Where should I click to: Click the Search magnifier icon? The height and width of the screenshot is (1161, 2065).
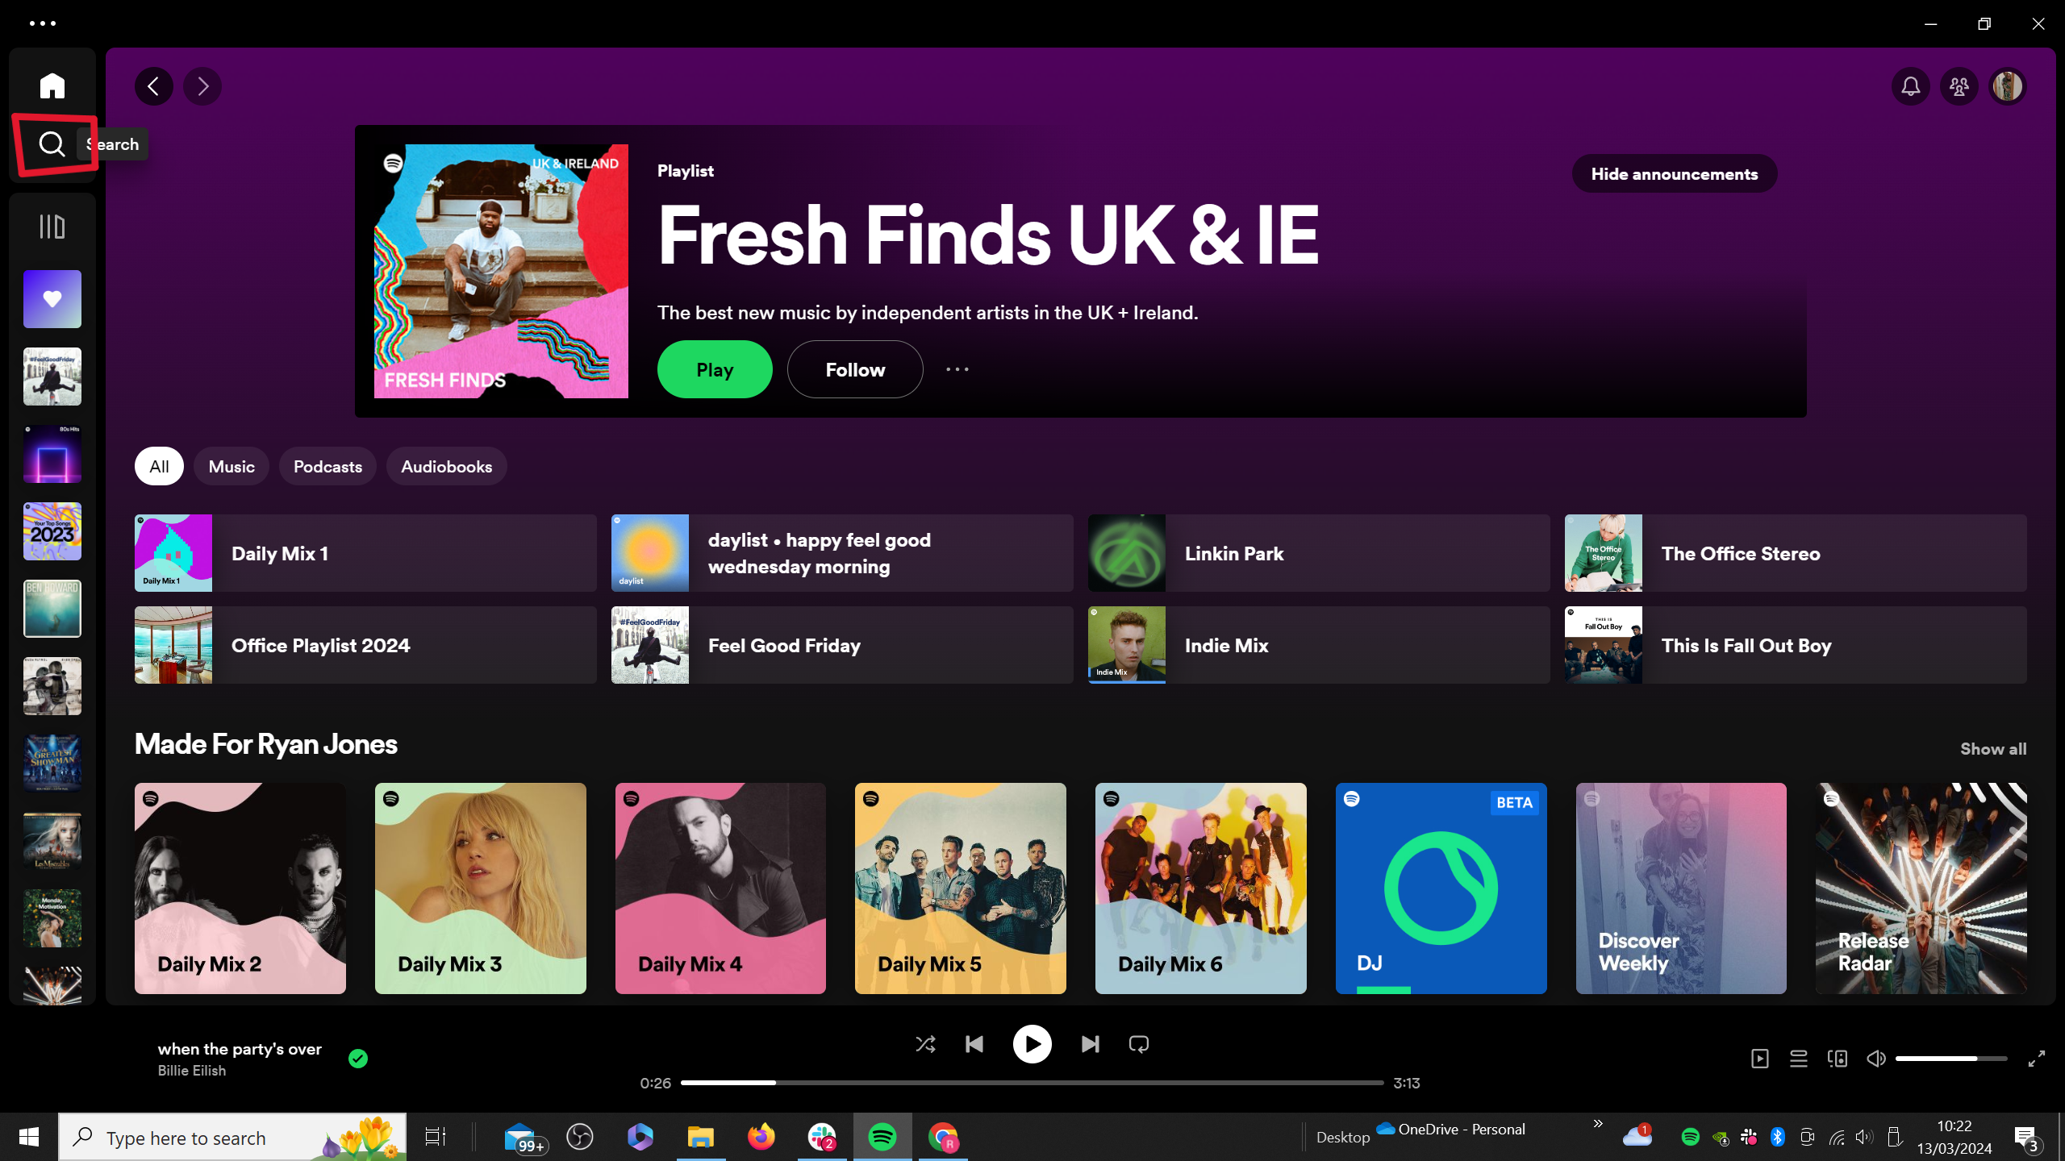coord(52,144)
